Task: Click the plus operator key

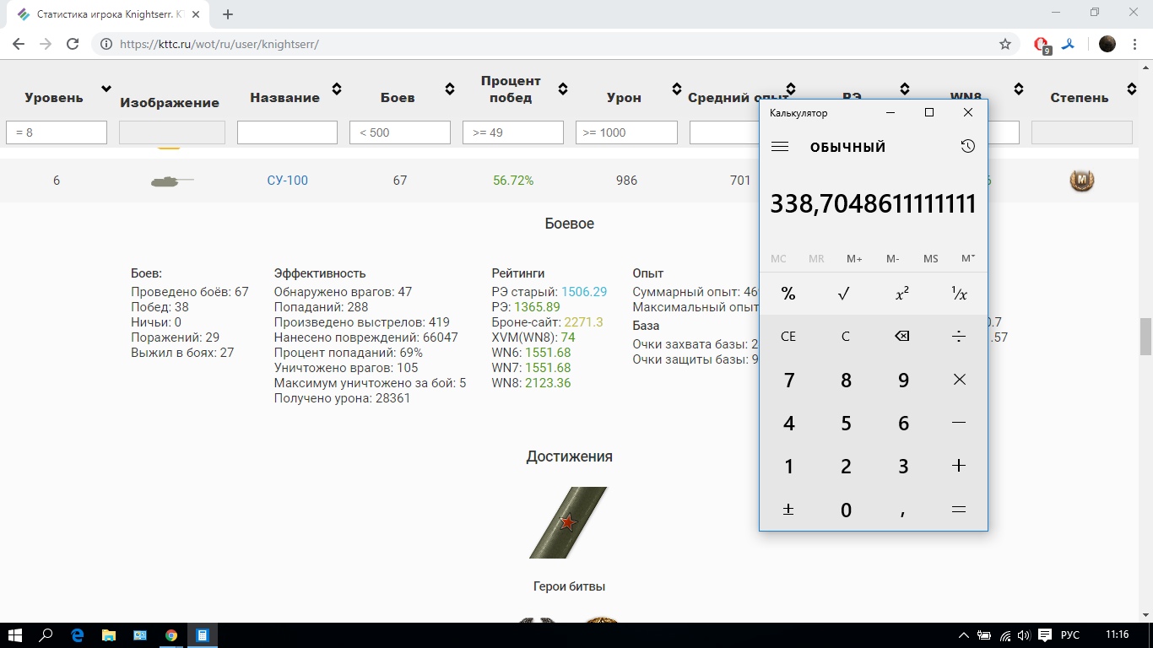Action: pos(959,466)
